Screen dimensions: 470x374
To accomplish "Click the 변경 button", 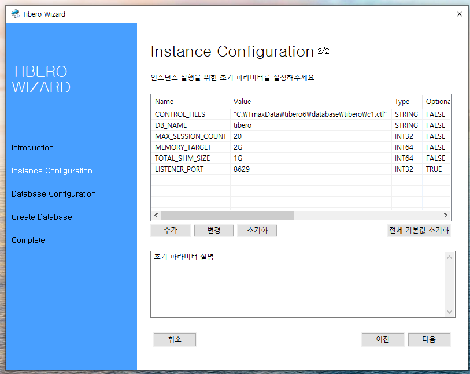I will coord(214,231).
